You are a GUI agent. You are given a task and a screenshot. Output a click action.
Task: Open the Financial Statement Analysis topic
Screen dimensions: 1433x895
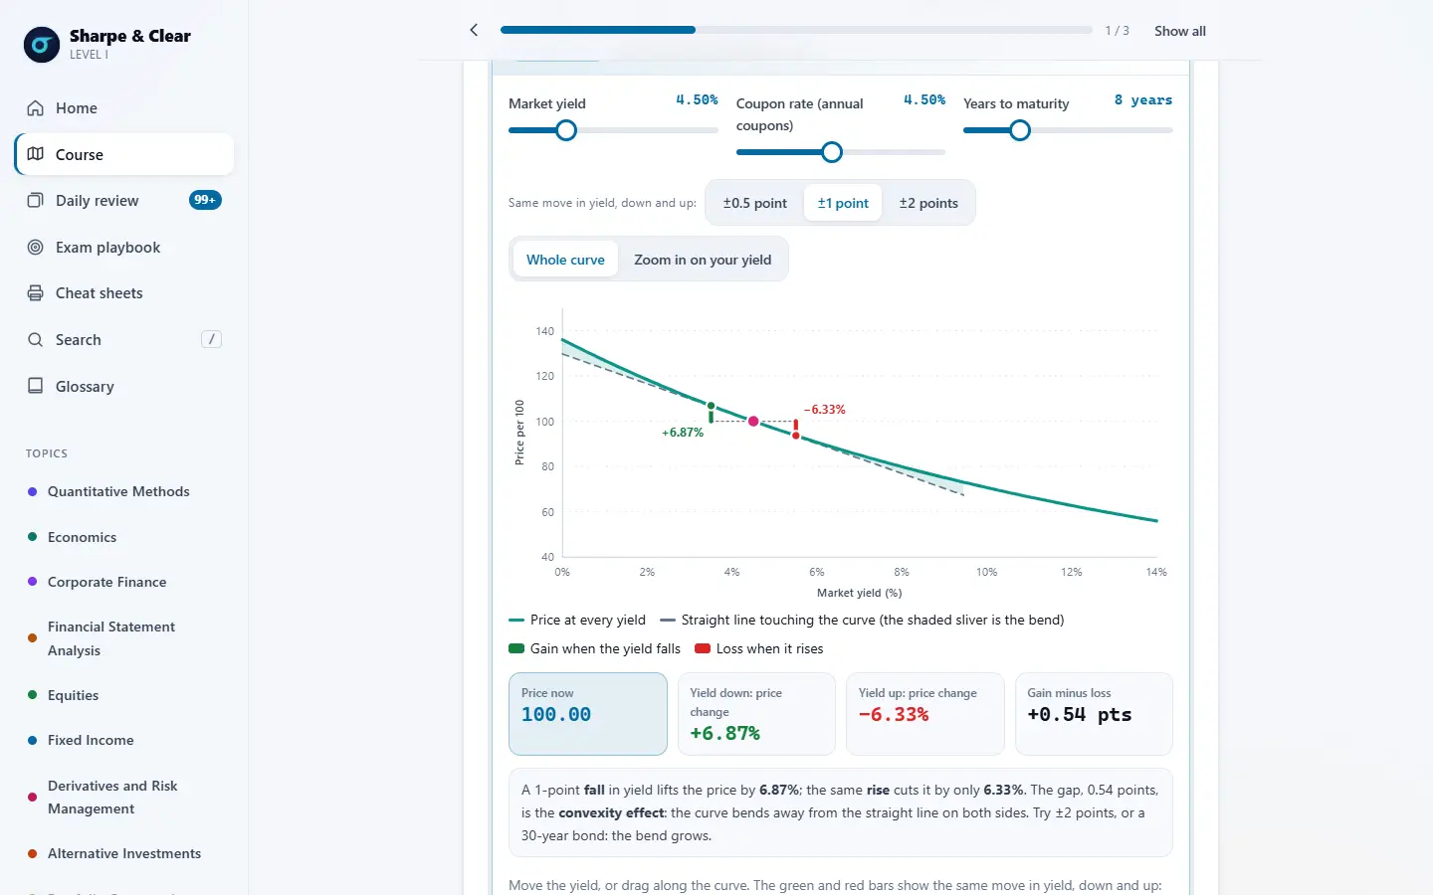pyautogui.click(x=111, y=638)
